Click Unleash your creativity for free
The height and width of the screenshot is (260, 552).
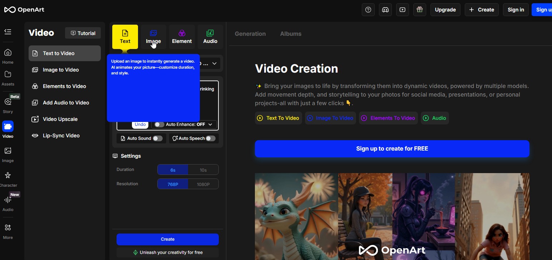click(168, 252)
